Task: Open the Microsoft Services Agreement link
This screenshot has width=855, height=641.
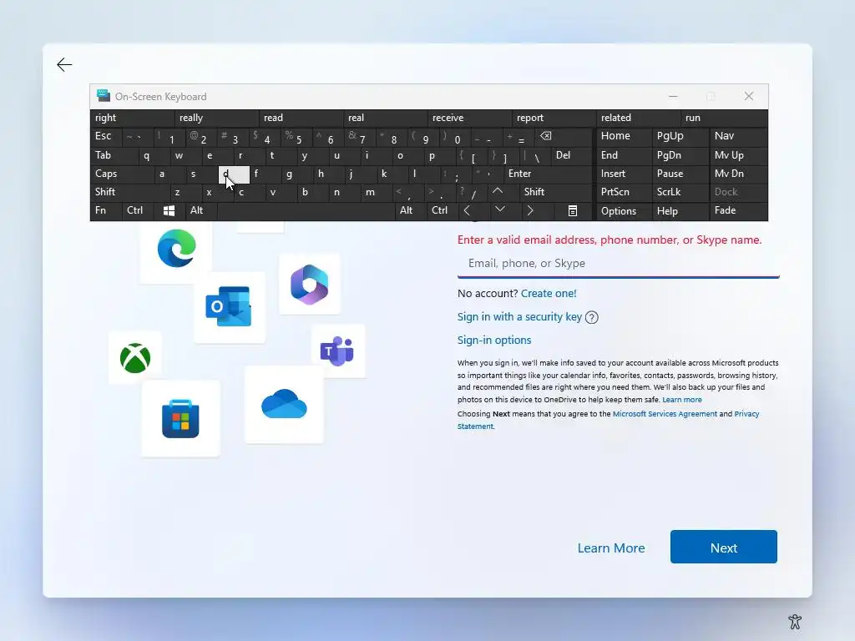Action: pos(665,414)
